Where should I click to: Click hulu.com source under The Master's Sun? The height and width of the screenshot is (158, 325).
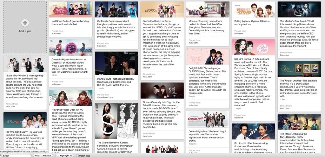pos(284,55)
